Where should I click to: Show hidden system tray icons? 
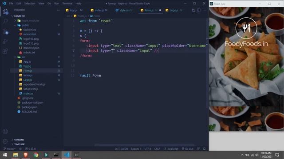pyautogui.click(x=242, y=155)
